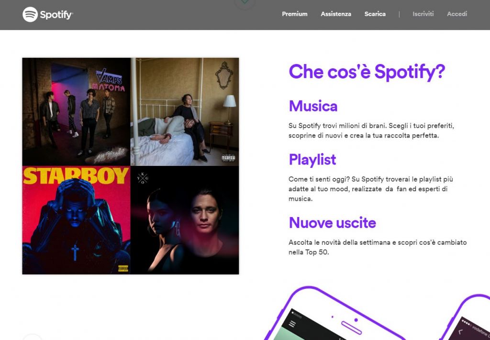Screen dimensions: 490x340
Task: Click the Iscriviti sign-up link
Action: point(423,14)
